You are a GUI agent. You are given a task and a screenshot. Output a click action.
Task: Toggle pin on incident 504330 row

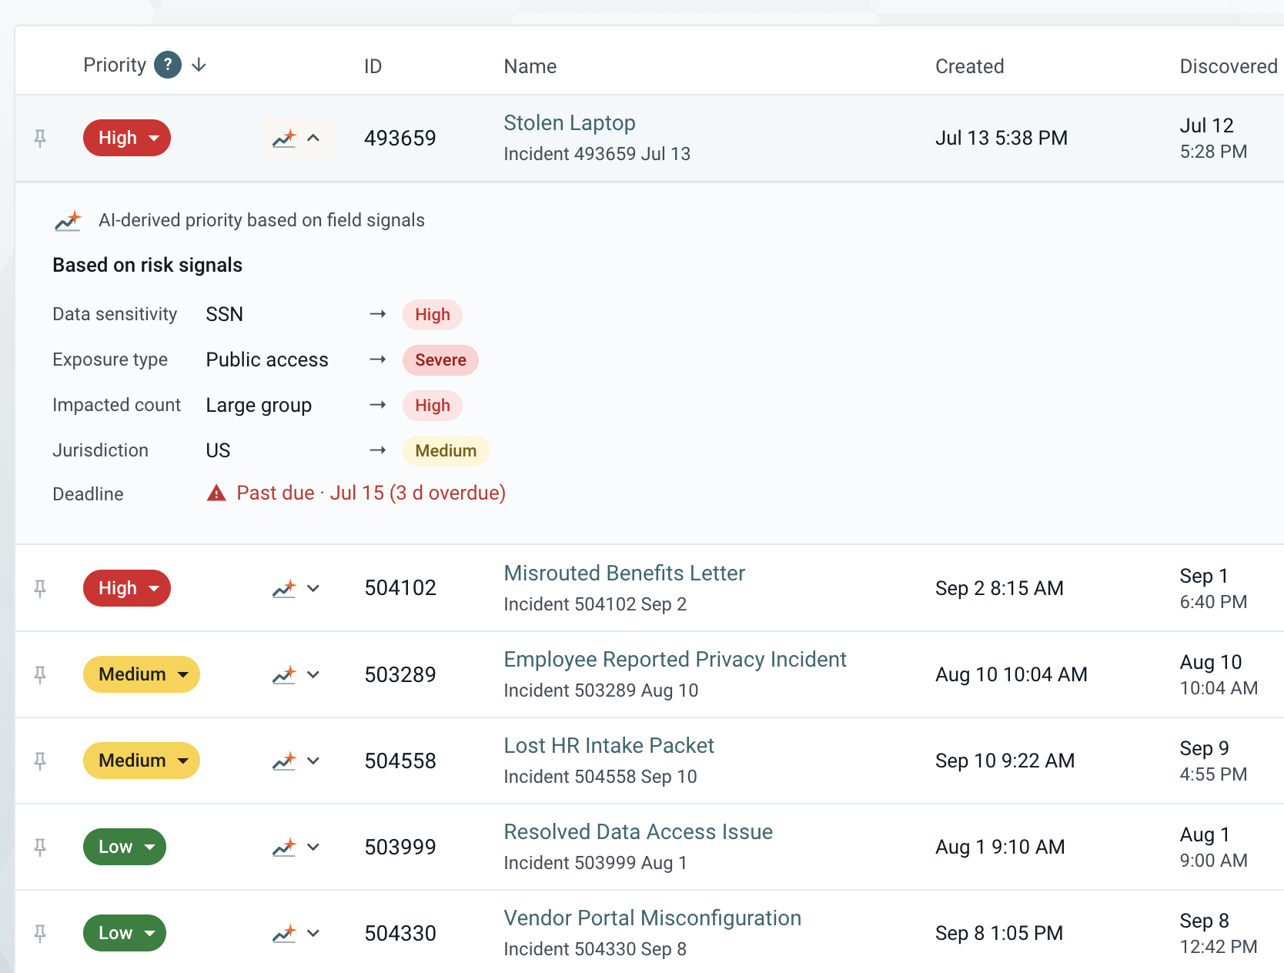coord(40,933)
